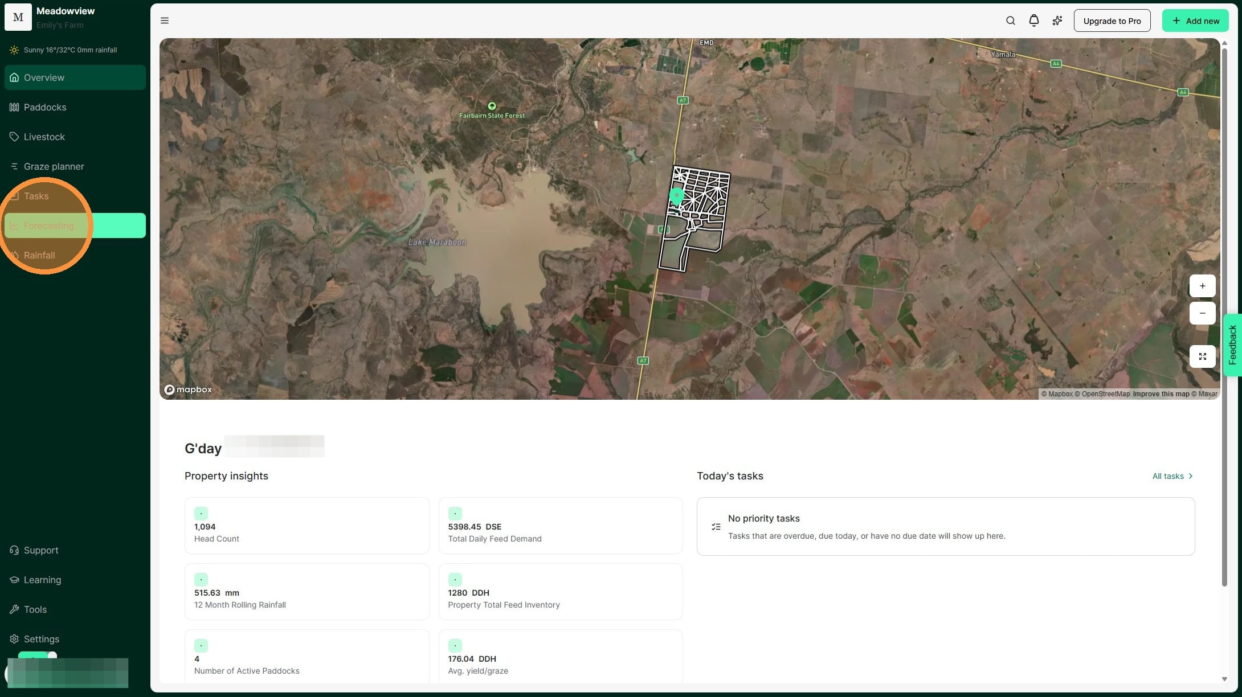Open the Feedback side tab
Image resolution: width=1242 pixels, height=697 pixels.
click(1232, 345)
